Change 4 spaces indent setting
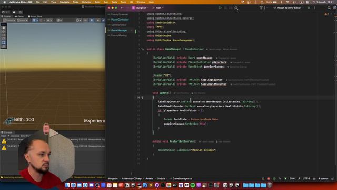Viewport: 337px width, 190px height. pyautogui.click(x=323, y=178)
